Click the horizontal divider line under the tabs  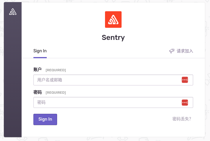tap(113, 58)
